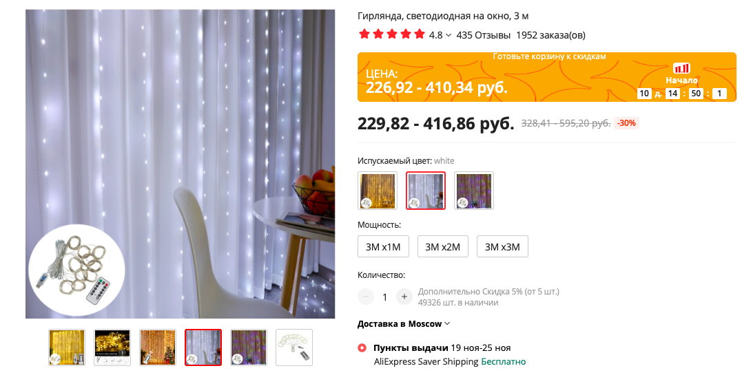Open the 435 Отзывы reviews link
Screen dimensions: 742x375
483,35
